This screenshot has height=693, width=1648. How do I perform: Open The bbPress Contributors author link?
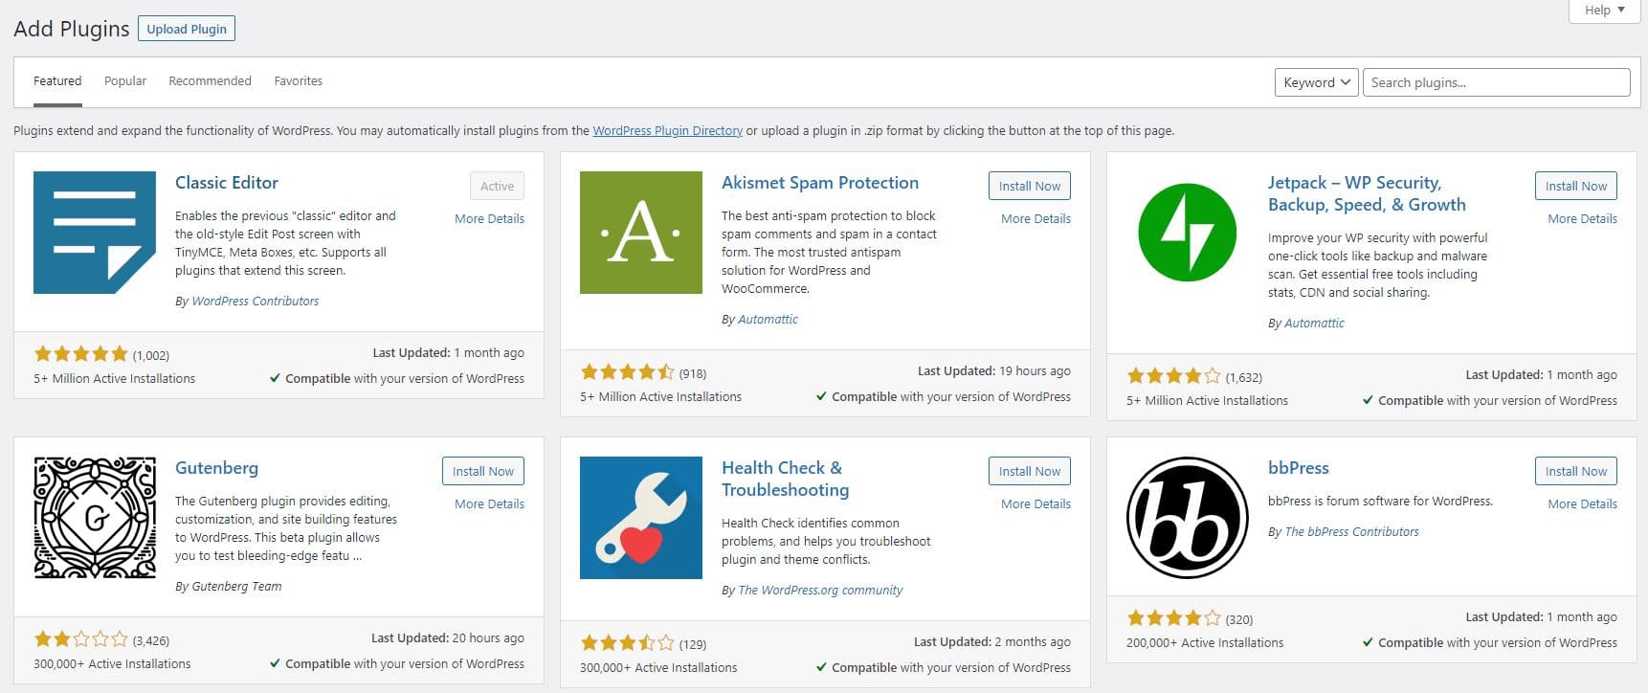tap(1351, 531)
